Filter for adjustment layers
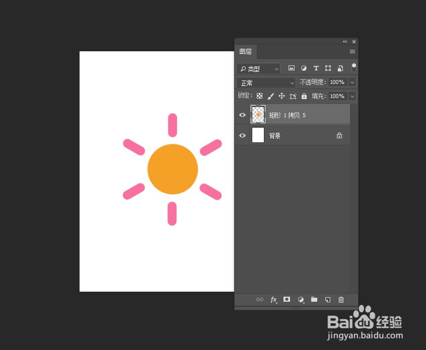Viewport: 426px width, 350px height. (x=304, y=68)
